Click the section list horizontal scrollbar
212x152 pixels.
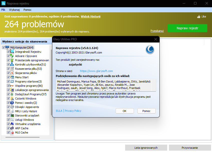[x=23, y=137]
